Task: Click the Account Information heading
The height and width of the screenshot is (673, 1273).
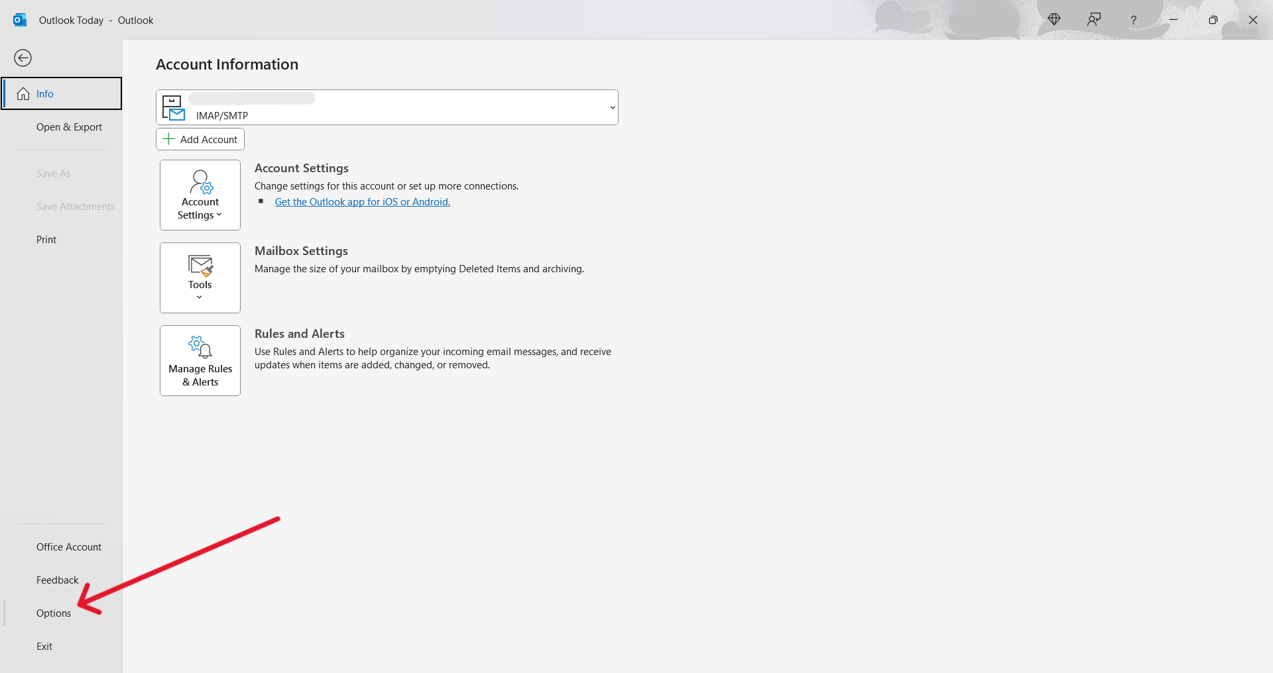Action: click(227, 64)
